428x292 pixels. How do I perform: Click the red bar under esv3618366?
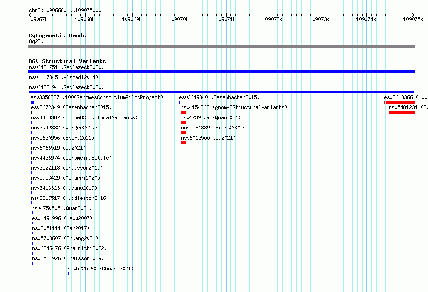point(399,102)
